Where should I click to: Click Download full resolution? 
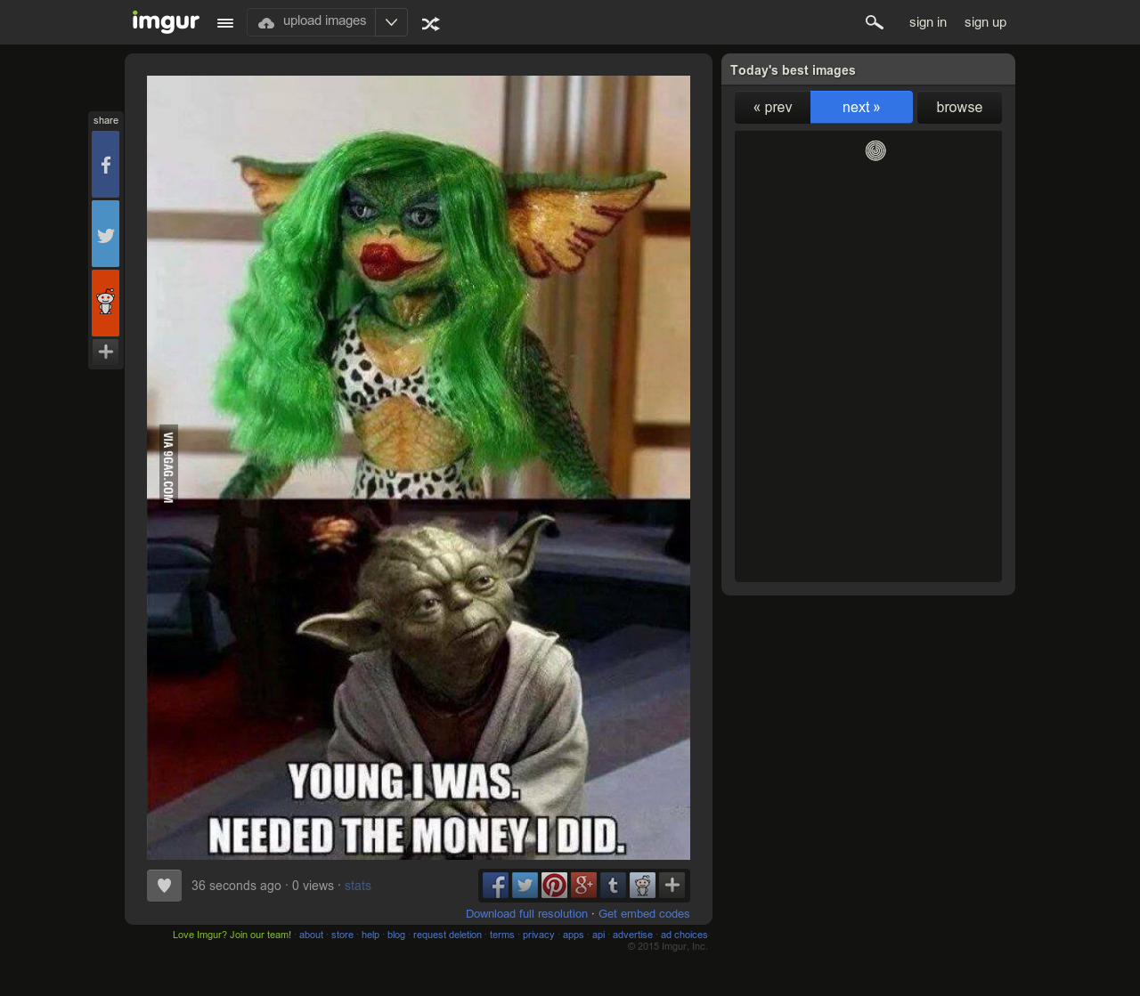(x=526, y=914)
